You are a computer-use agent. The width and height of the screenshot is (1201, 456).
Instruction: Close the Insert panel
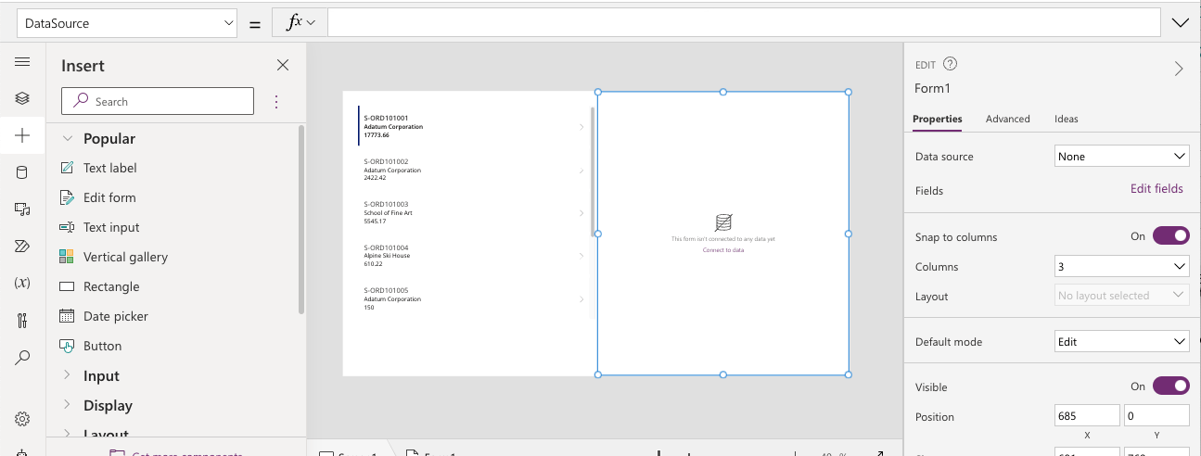(283, 65)
